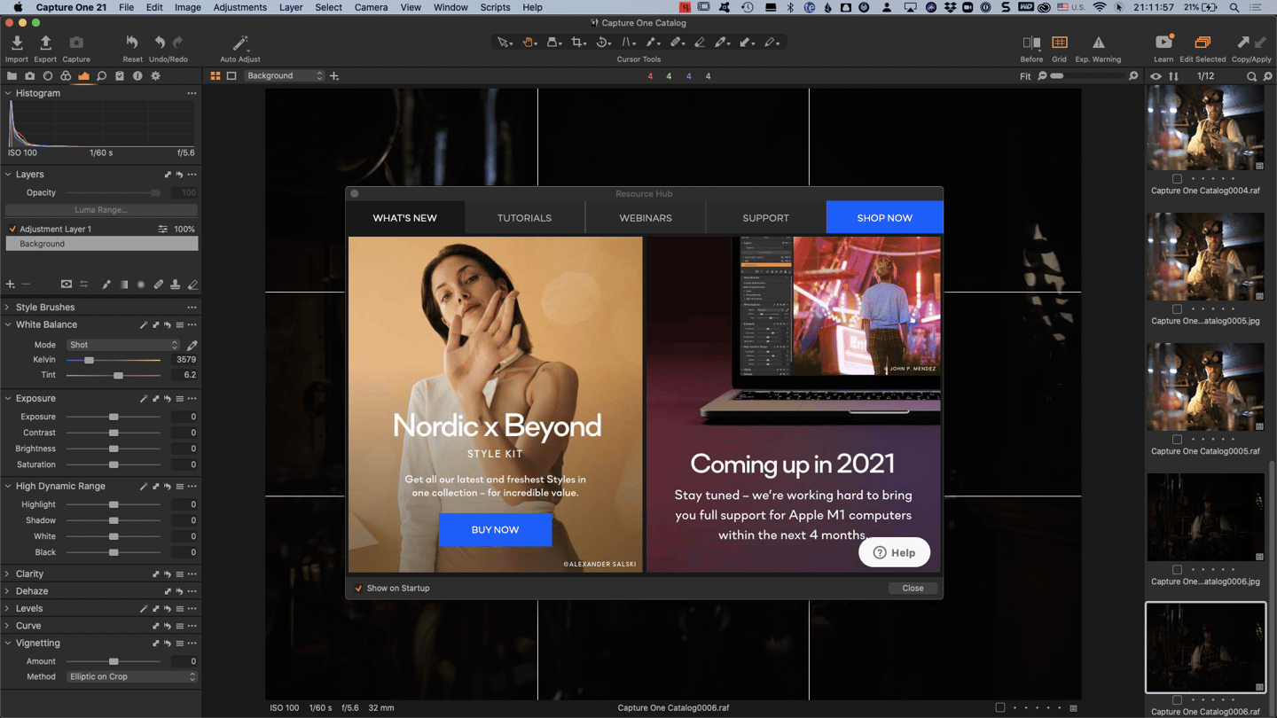Click the Edit Selected icon

click(1203, 43)
